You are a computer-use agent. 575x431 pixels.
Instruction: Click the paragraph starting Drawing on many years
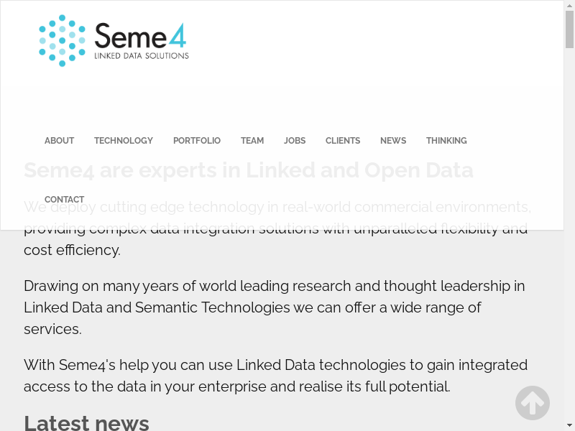(x=274, y=307)
